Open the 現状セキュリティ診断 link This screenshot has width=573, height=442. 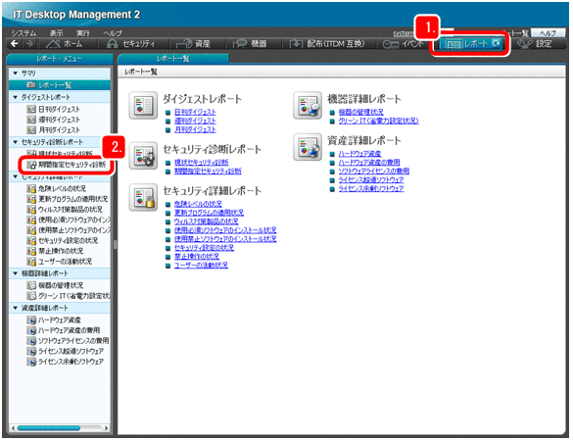(x=202, y=163)
